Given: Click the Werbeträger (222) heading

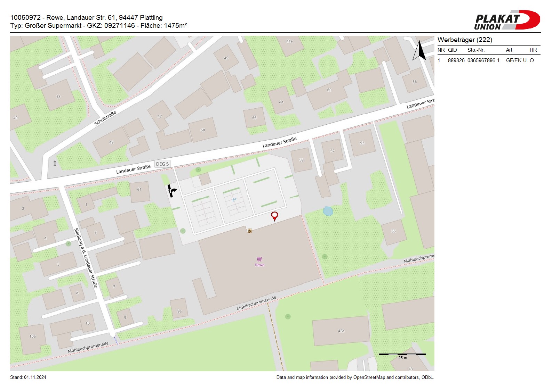Looking at the screenshot, I should click(x=465, y=40).
